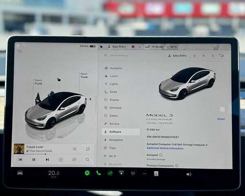This screenshot has height=196, width=245.
Task: Open the Easy Entry profile in status bar
Action: pyautogui.click(x=117, y=47)
